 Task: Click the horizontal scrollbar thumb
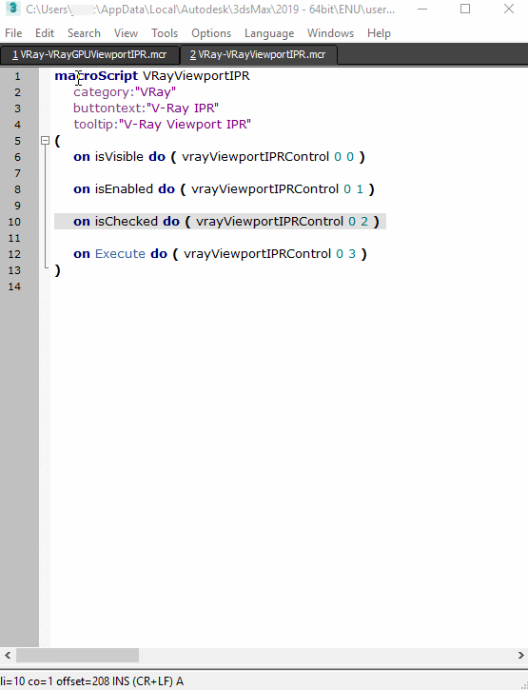77,655
